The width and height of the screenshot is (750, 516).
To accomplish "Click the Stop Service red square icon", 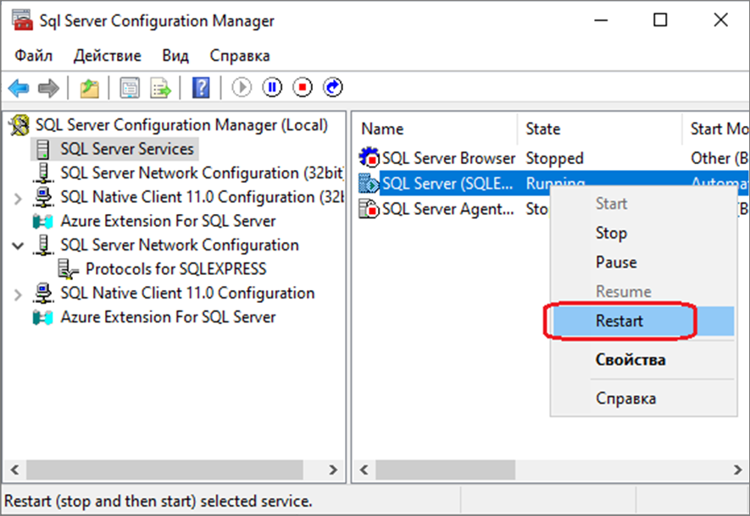I will click(303, 87).
